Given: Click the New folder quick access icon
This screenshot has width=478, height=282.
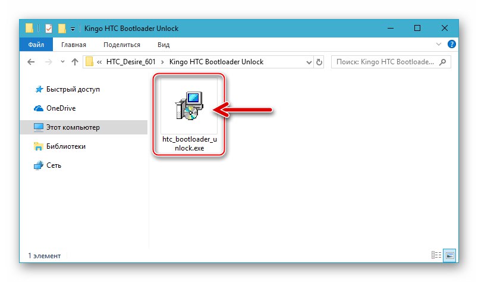Looking at the screenshot, I should pos(62,29).
